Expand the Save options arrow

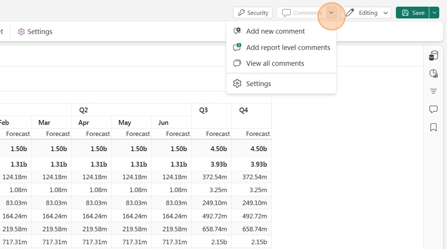[434, 12]
